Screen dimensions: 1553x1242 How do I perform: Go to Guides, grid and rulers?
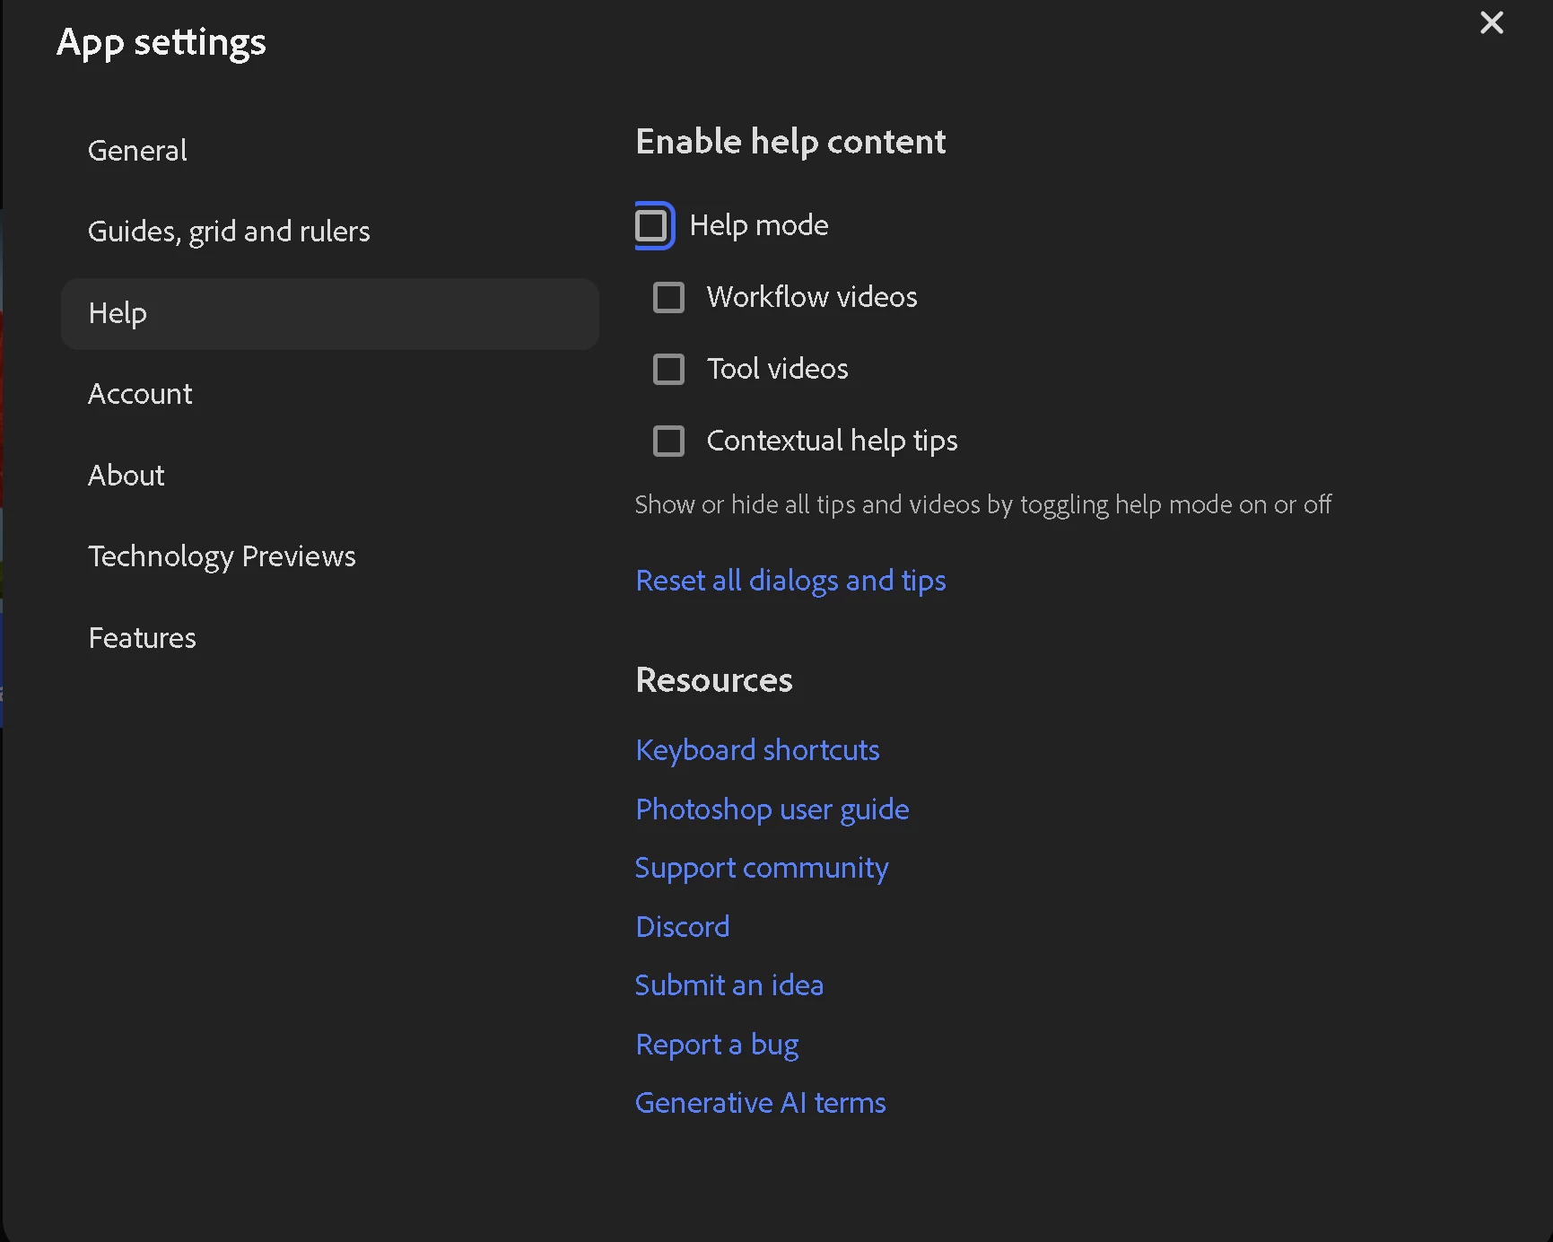(x=229, y=232)
